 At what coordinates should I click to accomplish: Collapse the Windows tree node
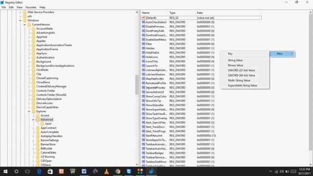(20, 21)
